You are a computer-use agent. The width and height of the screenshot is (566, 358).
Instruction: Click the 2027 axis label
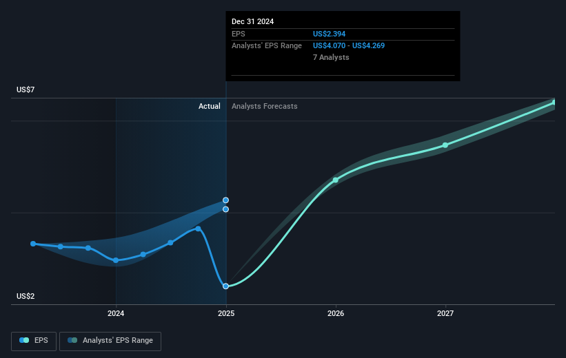(445, 314)
